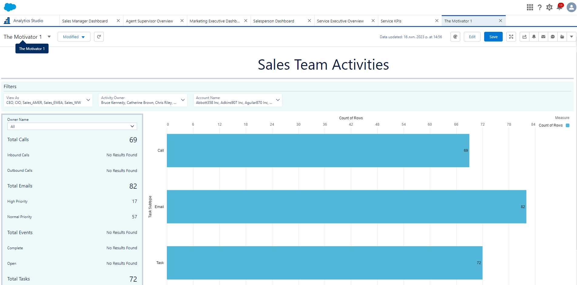
Task: Open the Modified version dropdown
Action: [x=74, y=36]
